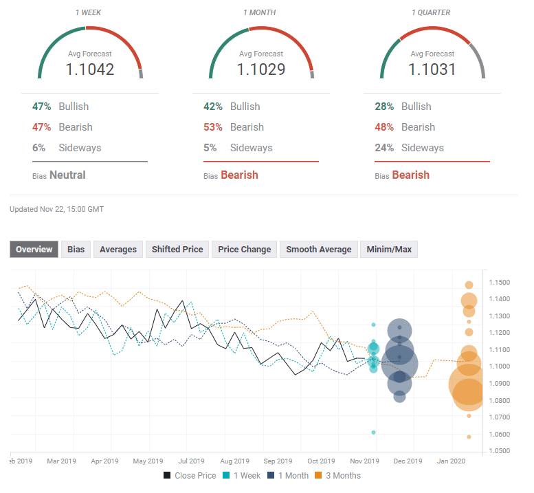Click the 1 Quarter Bearish bias label
Image resolution: width=534 pixels, height=493 pixels.
tap(410, 175)
